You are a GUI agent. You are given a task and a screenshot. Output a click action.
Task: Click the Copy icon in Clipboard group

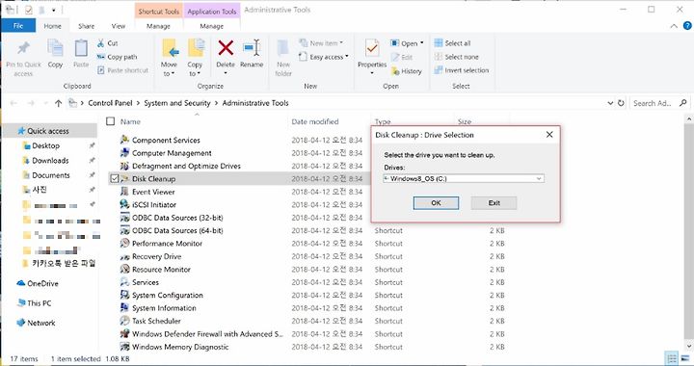(55, 48)
